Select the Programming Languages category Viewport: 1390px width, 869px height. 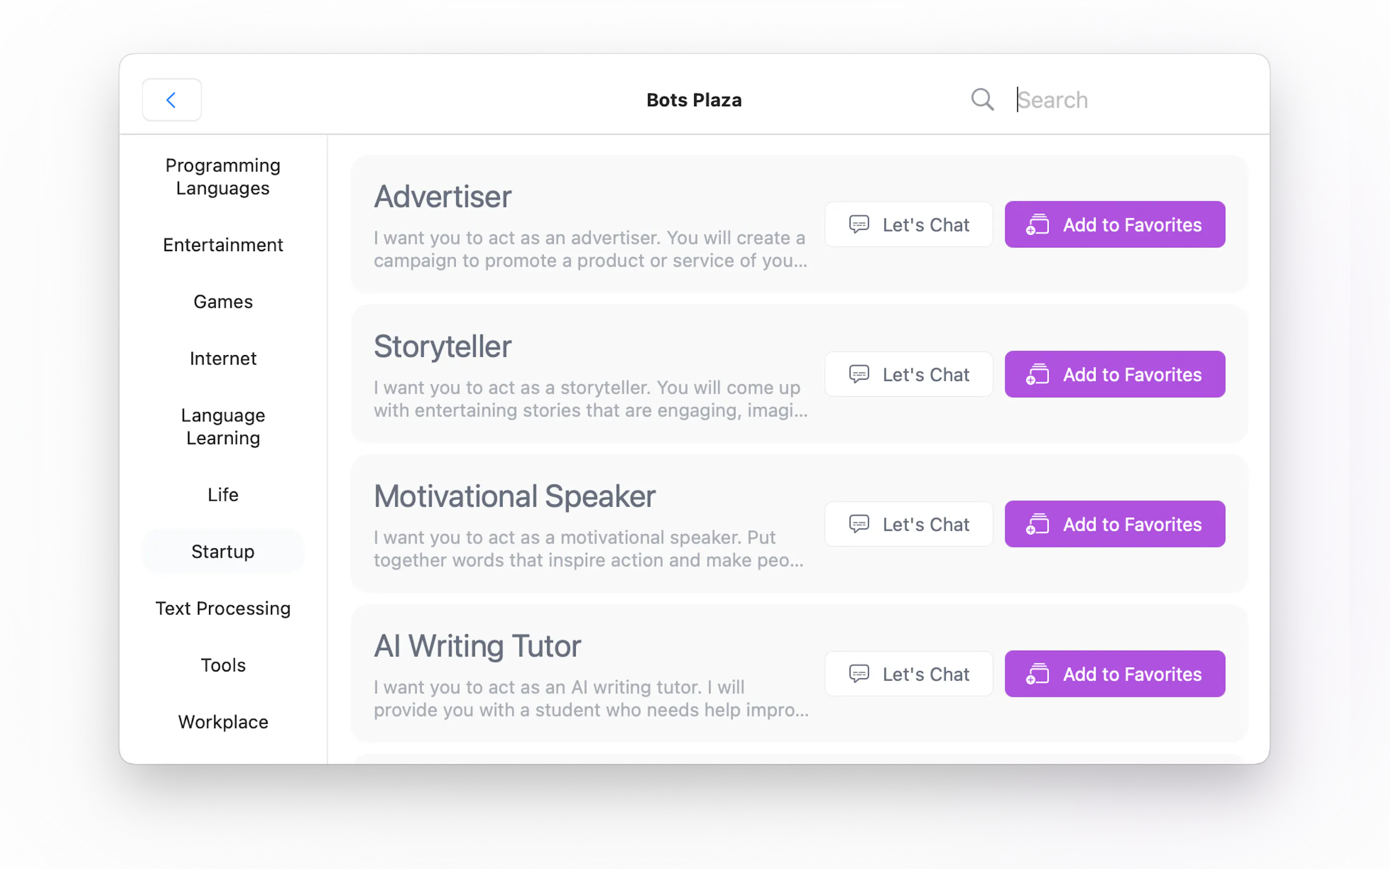223,176
